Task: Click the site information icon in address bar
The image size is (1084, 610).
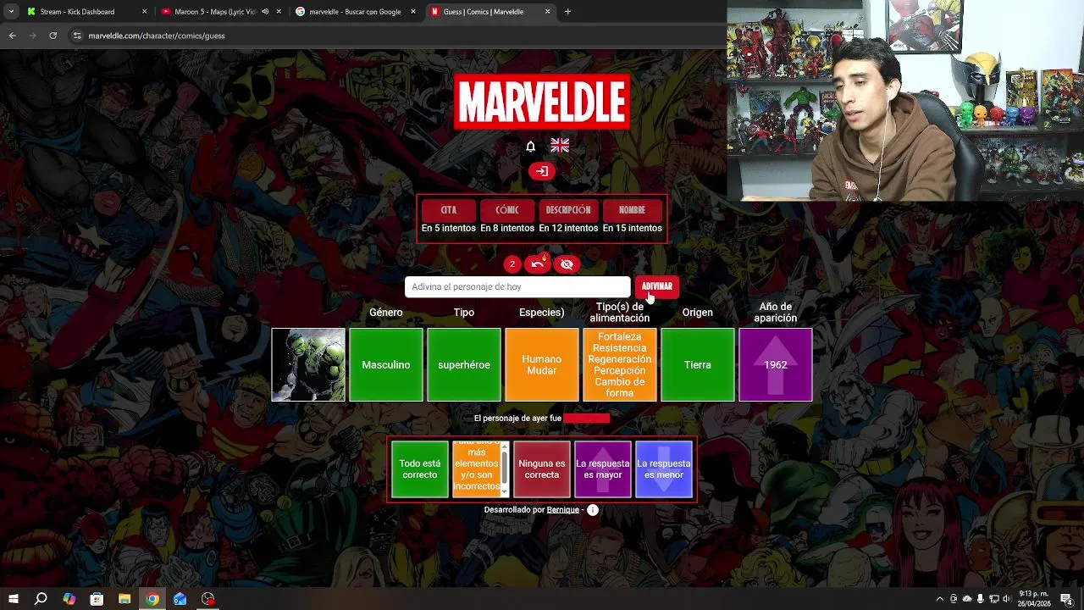Action: (x=77, y=36)
